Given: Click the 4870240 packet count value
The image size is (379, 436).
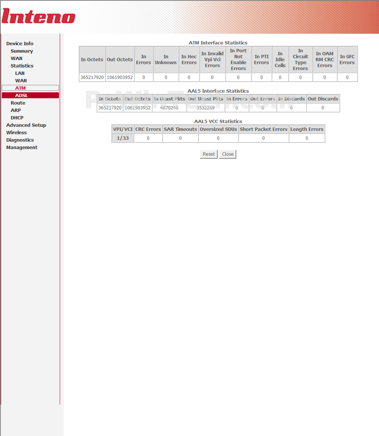Looking at the screenshot, I should click(169, 108).
